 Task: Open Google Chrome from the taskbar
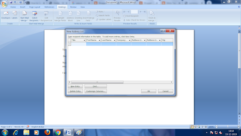click(x=58, y=133)
